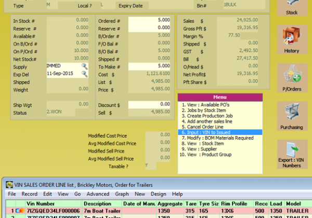Select Cancel Order Line entry
This screenshot has height=218, width=312.
pyautogui.click(x=220, y=127)
